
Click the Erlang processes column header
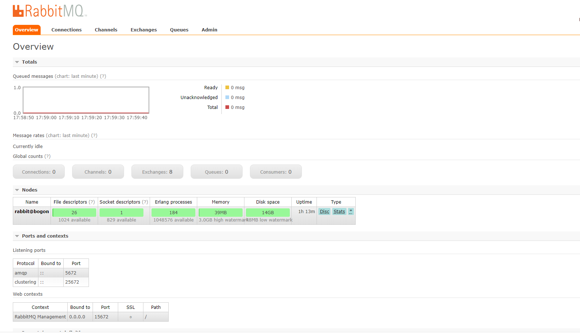(x=173, y=202)
